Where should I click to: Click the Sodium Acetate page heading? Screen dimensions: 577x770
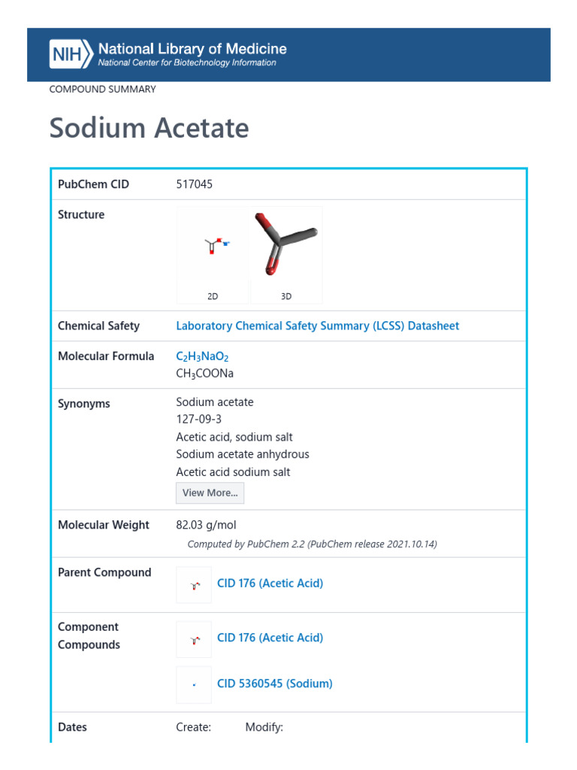[149, 128]
